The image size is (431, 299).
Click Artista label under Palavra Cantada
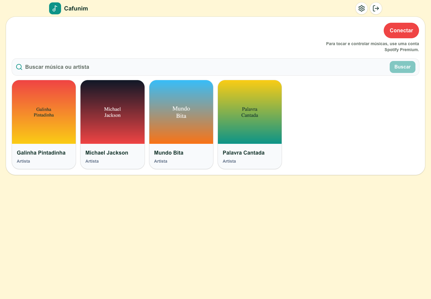click(x=229, y=161)
